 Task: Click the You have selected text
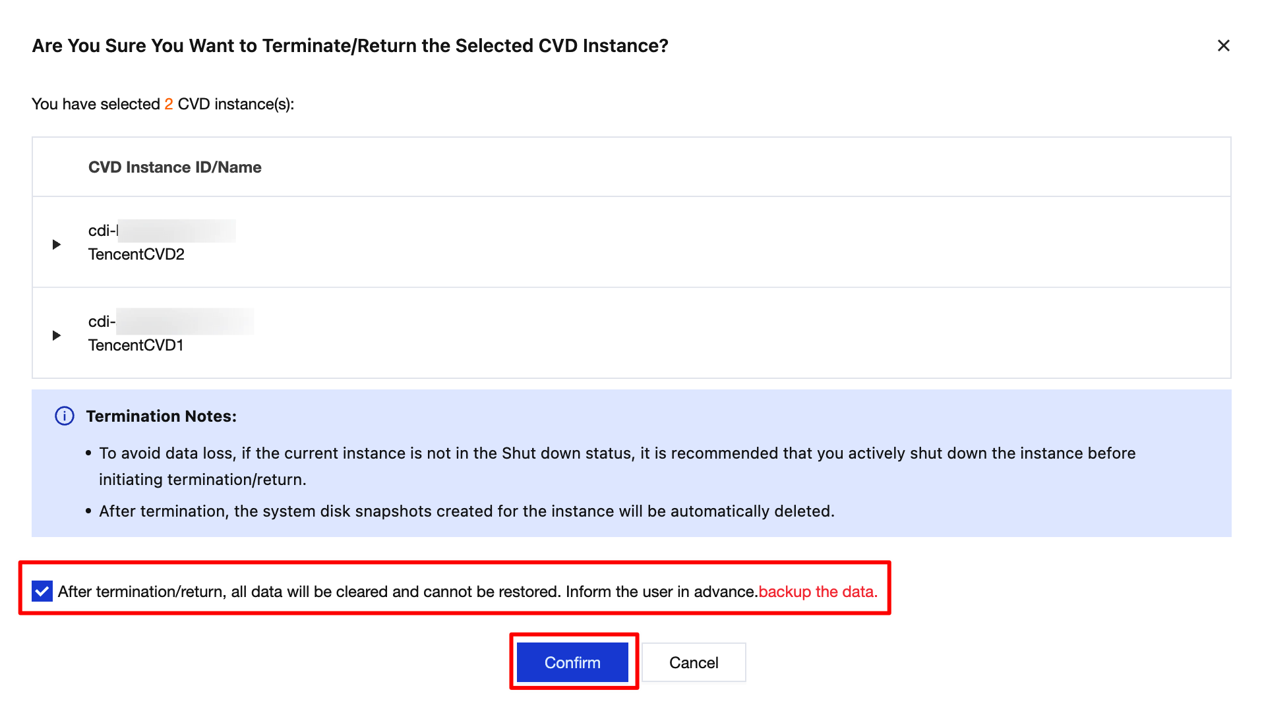pyautogui.click(x=96, y=104)
